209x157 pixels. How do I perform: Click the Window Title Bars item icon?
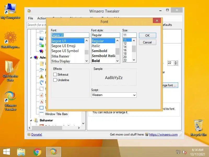tap(42, 114)
